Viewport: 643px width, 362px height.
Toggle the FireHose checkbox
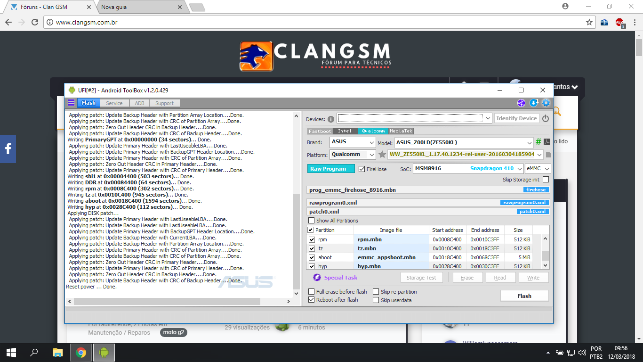(x=362, y=169)
